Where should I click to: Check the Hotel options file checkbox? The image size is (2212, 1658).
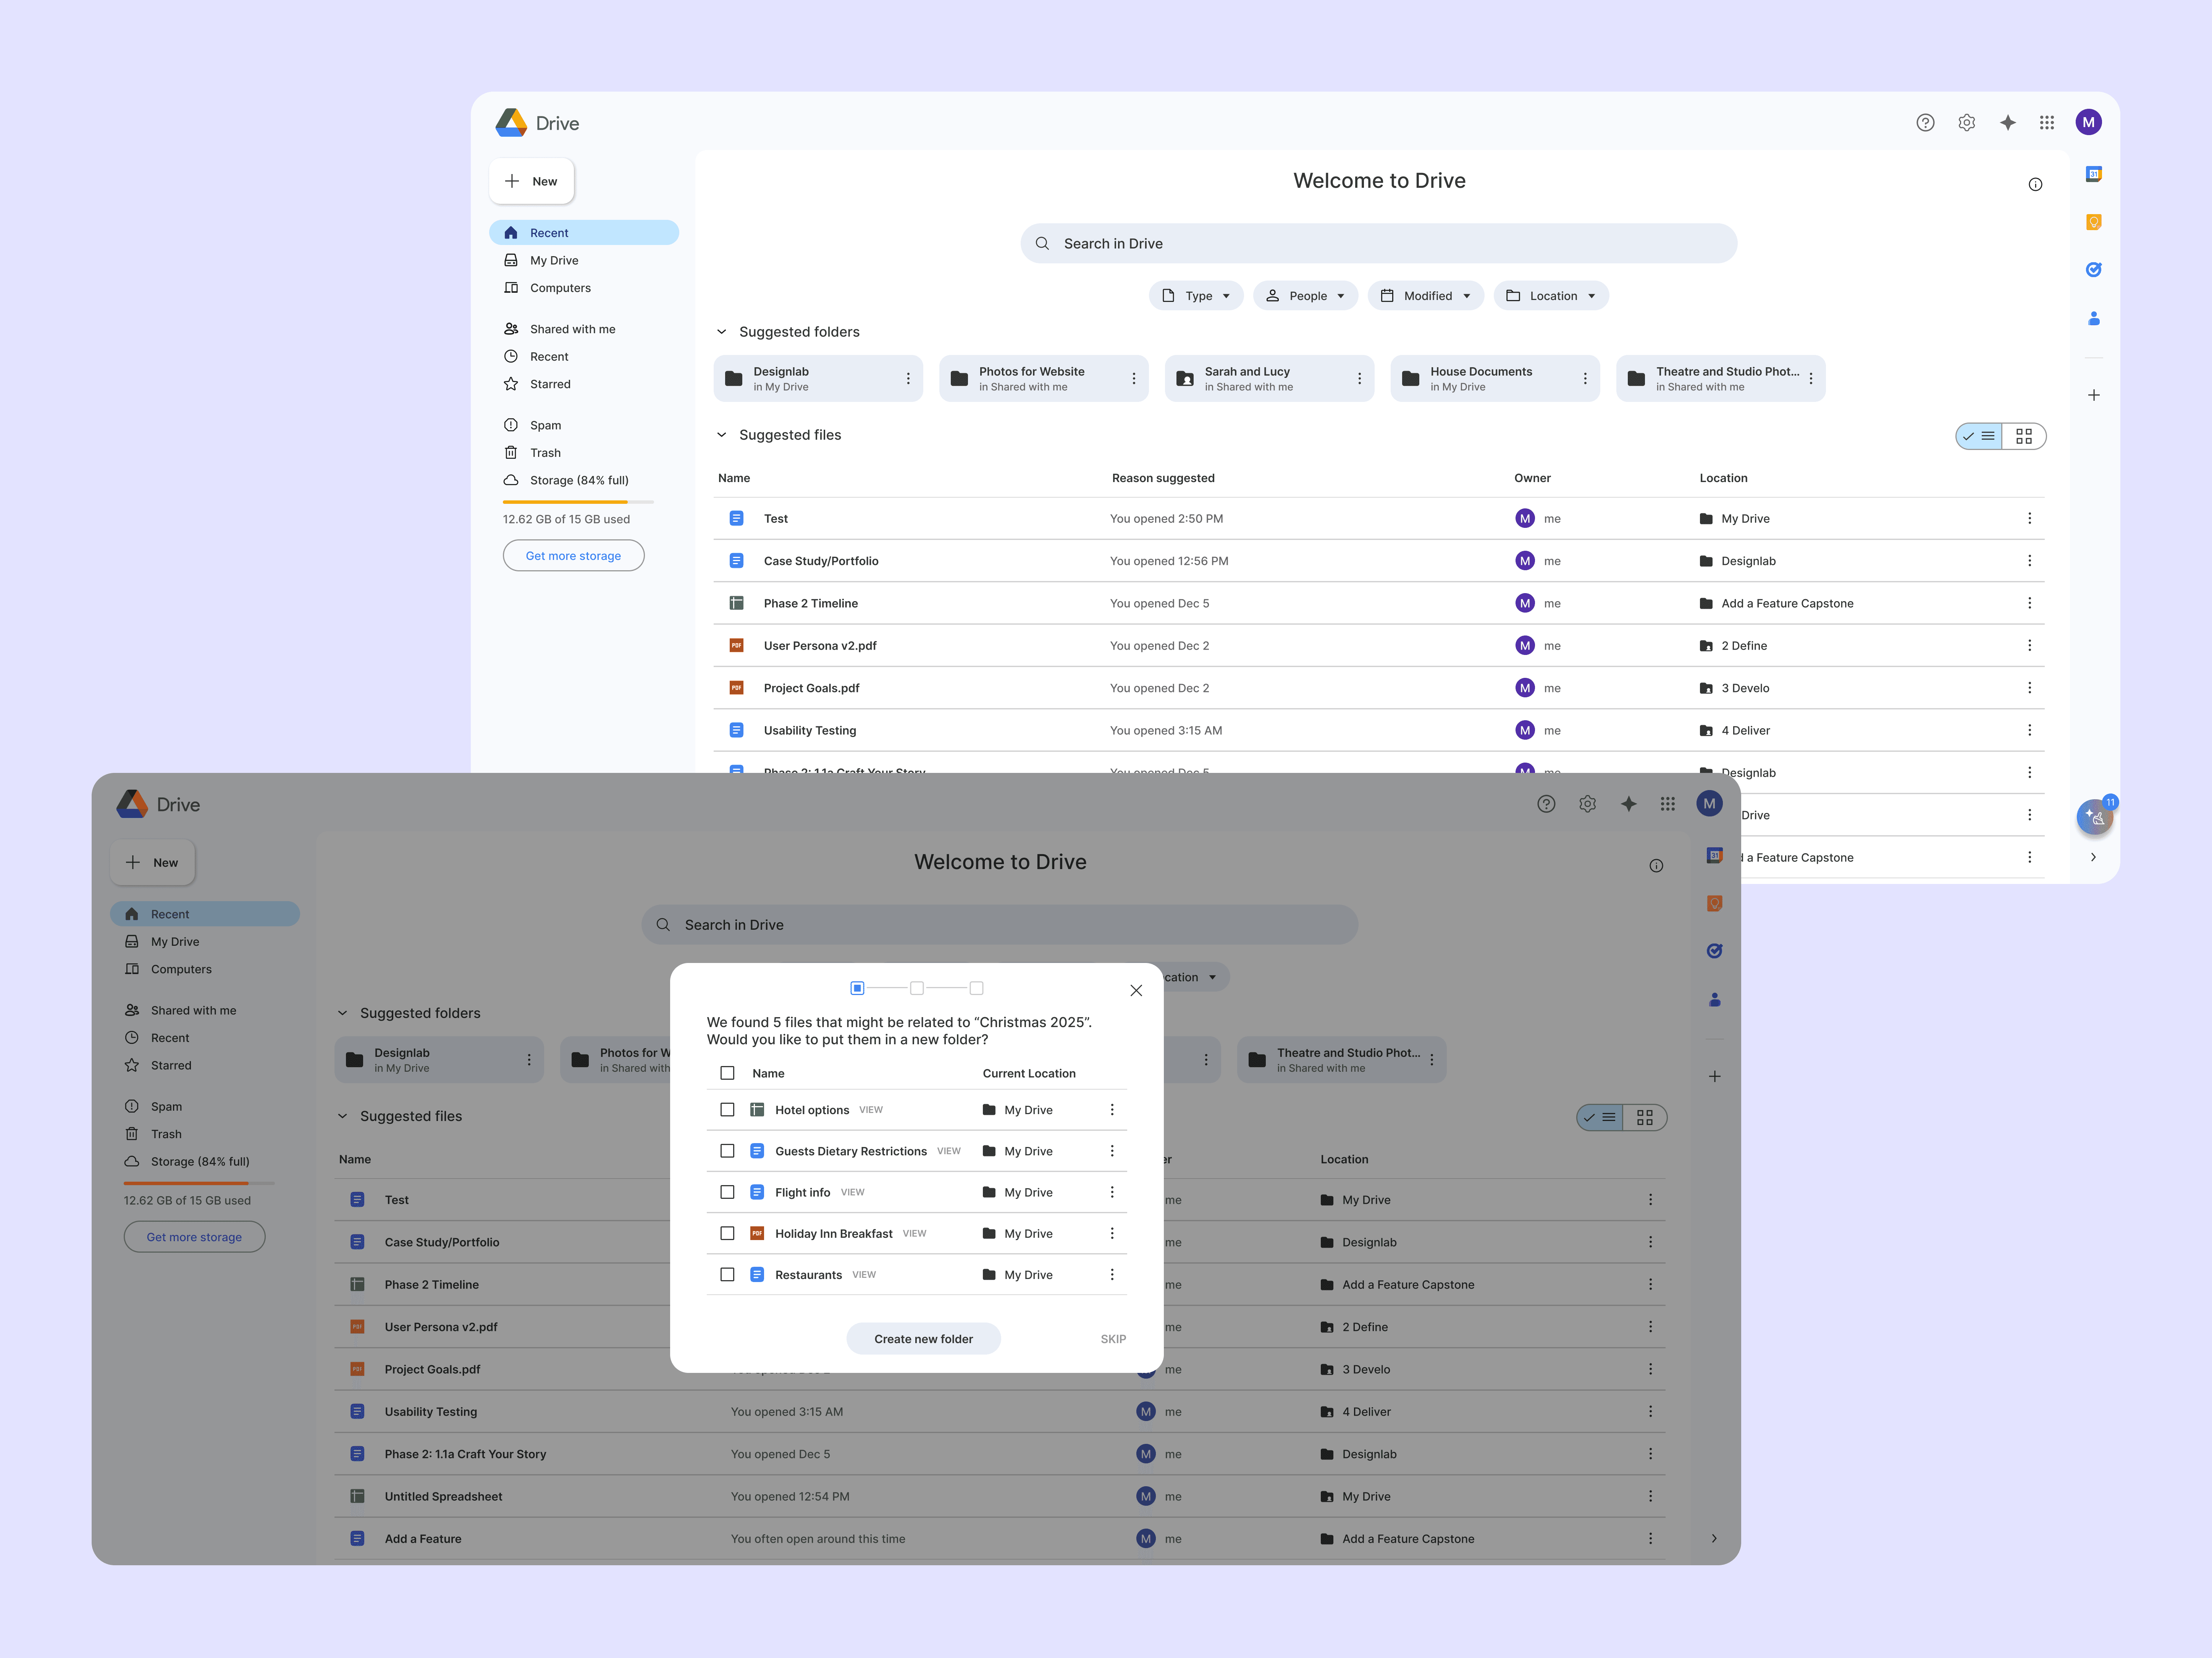point(727,1109)
